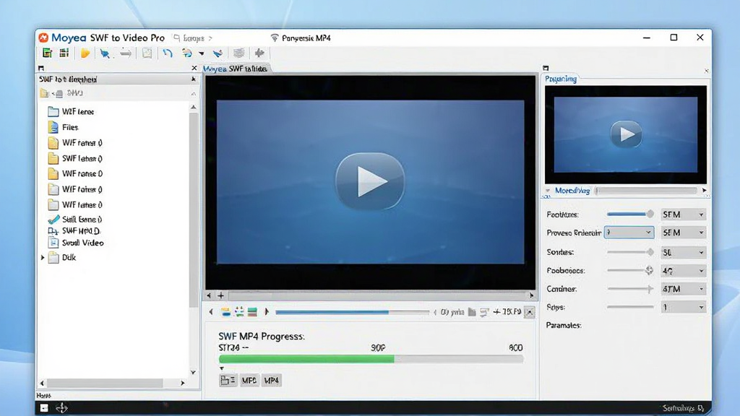Open the 'Sordes' value dropdown

(683, 252)
